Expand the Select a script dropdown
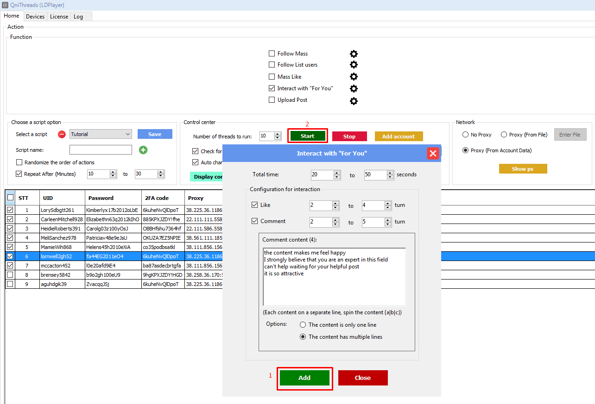 [101, 134]
